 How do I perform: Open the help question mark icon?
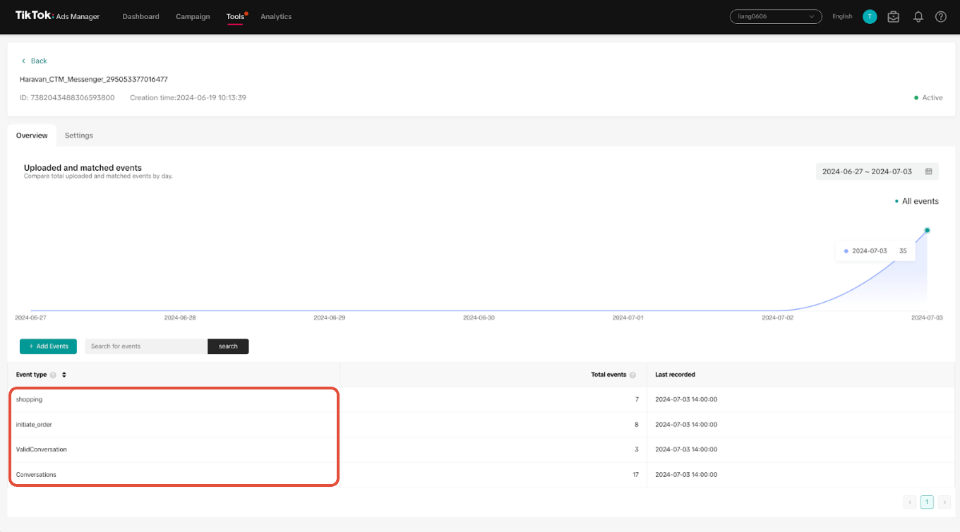click(941, 16)
